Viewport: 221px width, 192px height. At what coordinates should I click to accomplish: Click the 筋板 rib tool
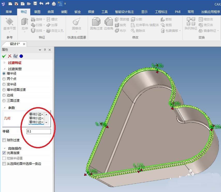(x=166, y=19)
